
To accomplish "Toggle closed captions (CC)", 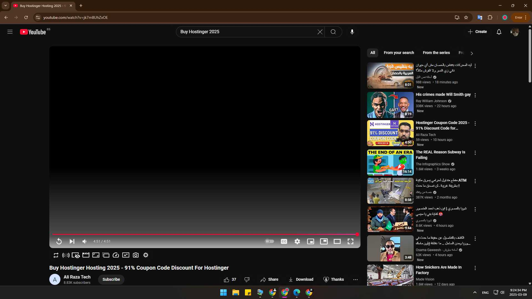I will pyautogui.click(x=284, y=241).
